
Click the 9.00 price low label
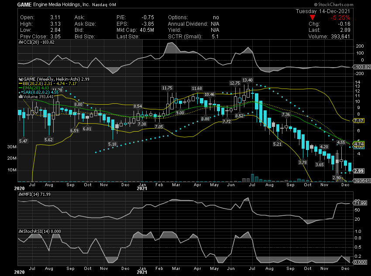180,113
